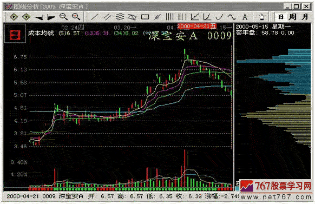315x204 pixels.
Task: Click the highlighted date 2000-04-21 label
Action: click(x=196, y=27)
